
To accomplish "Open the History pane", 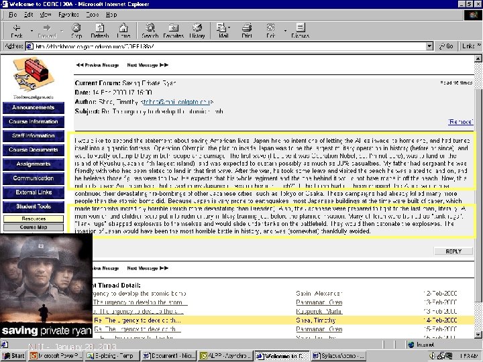I will 197,31.
